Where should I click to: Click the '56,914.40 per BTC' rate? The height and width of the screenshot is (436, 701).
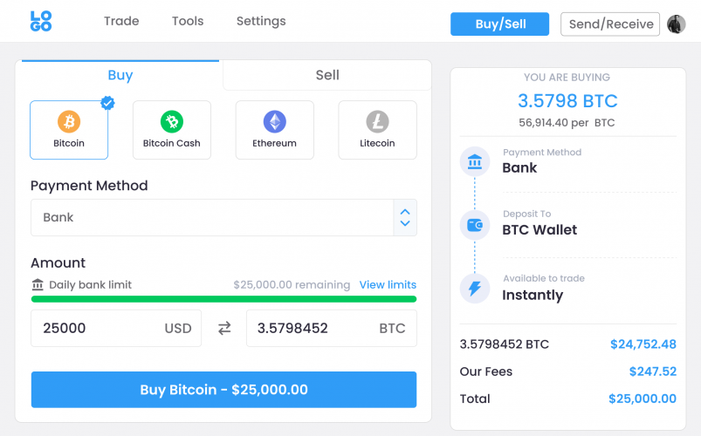(x=567, y=122)
